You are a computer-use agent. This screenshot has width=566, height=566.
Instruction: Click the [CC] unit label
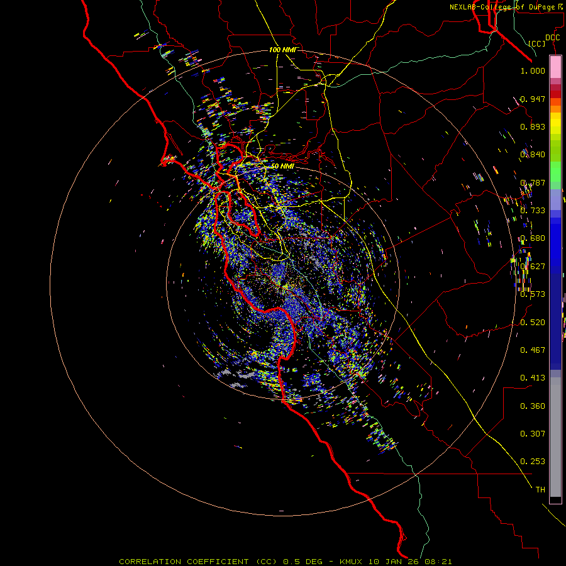536,43
